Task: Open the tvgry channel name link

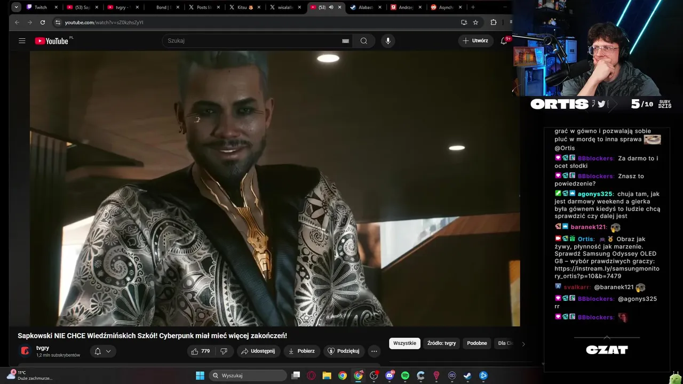Action: [43, 348]
